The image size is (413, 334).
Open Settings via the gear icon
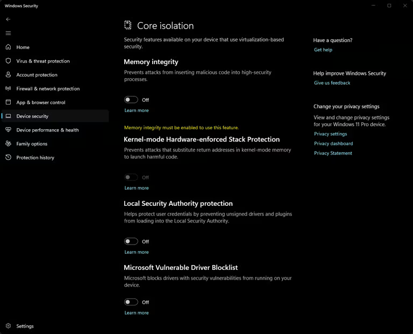pos(8,326)
